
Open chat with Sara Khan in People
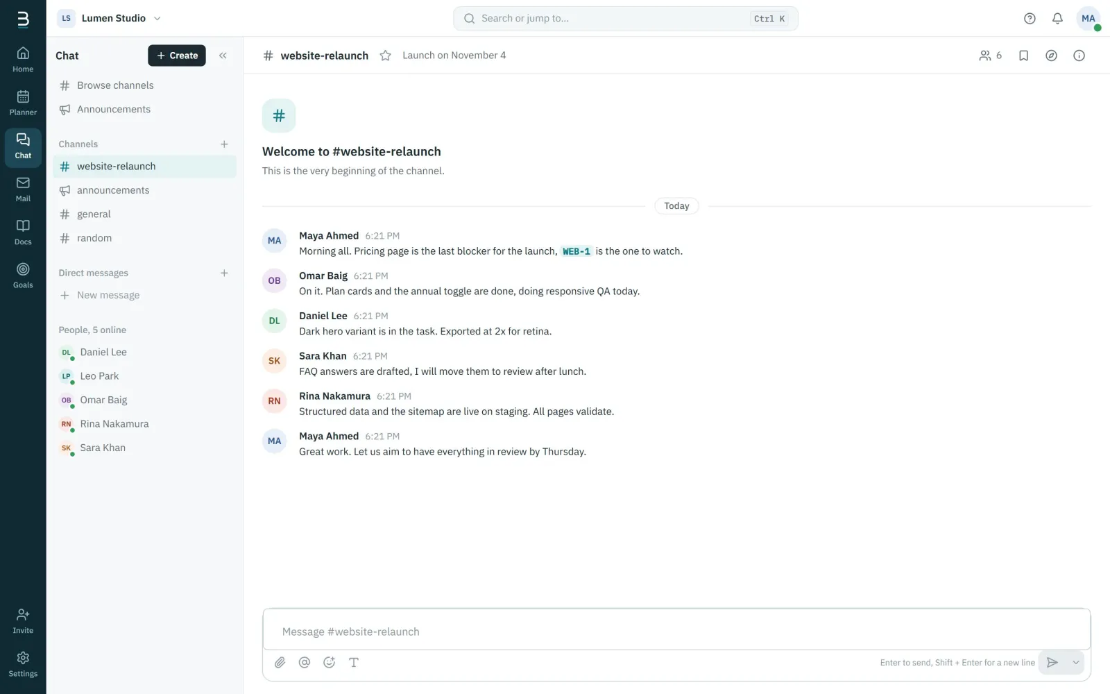pos(144,448)
